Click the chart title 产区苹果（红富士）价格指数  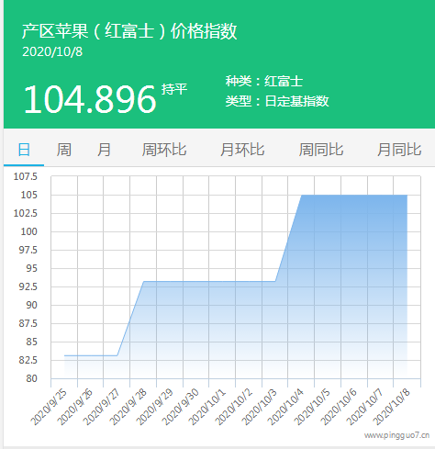129,31
